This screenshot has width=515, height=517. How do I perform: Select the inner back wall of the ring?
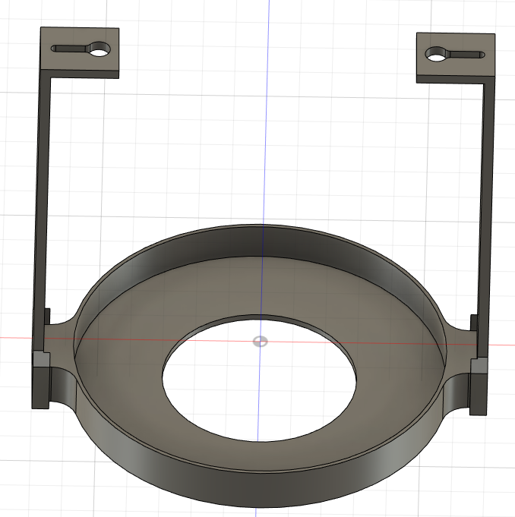coord(261,241)
